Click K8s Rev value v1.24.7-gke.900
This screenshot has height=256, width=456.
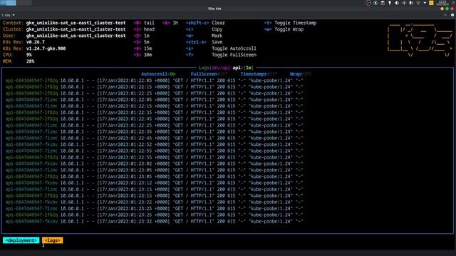[x=46, y=48]
